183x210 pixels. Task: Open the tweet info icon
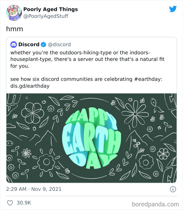[x=173, y=189]
